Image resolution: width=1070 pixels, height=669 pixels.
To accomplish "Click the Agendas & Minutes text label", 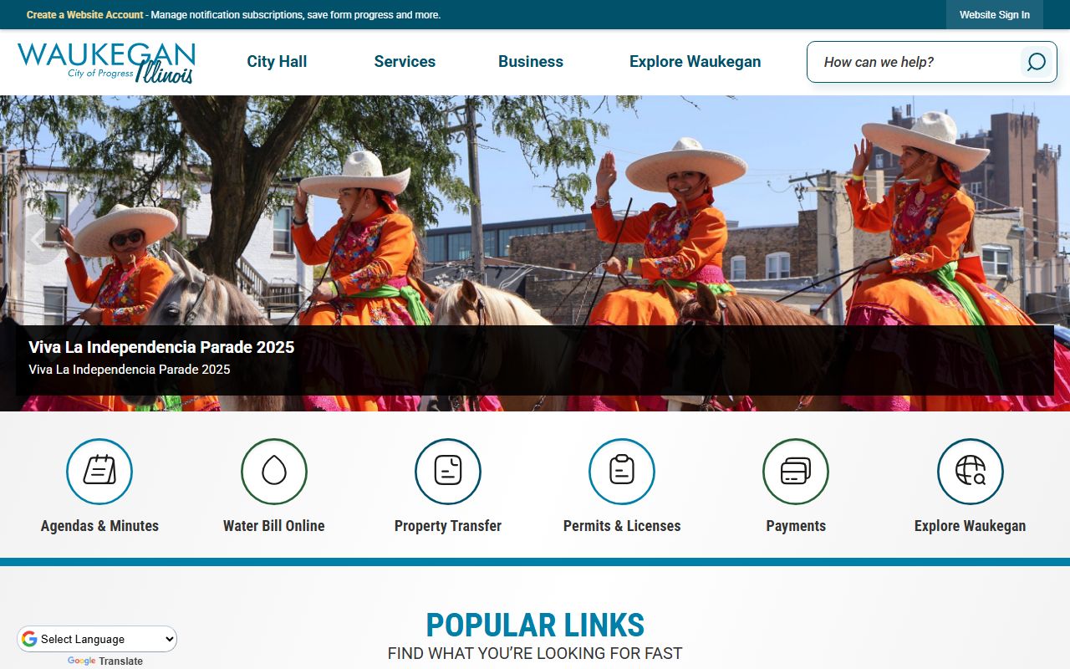I will click(x=99, y=526).
